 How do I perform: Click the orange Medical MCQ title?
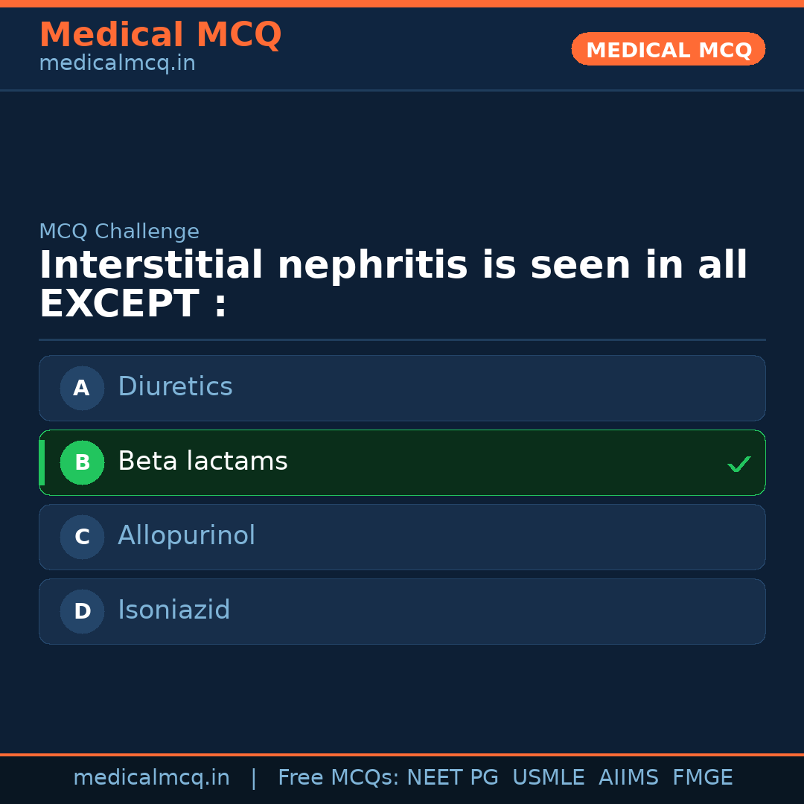pos(160,35)
